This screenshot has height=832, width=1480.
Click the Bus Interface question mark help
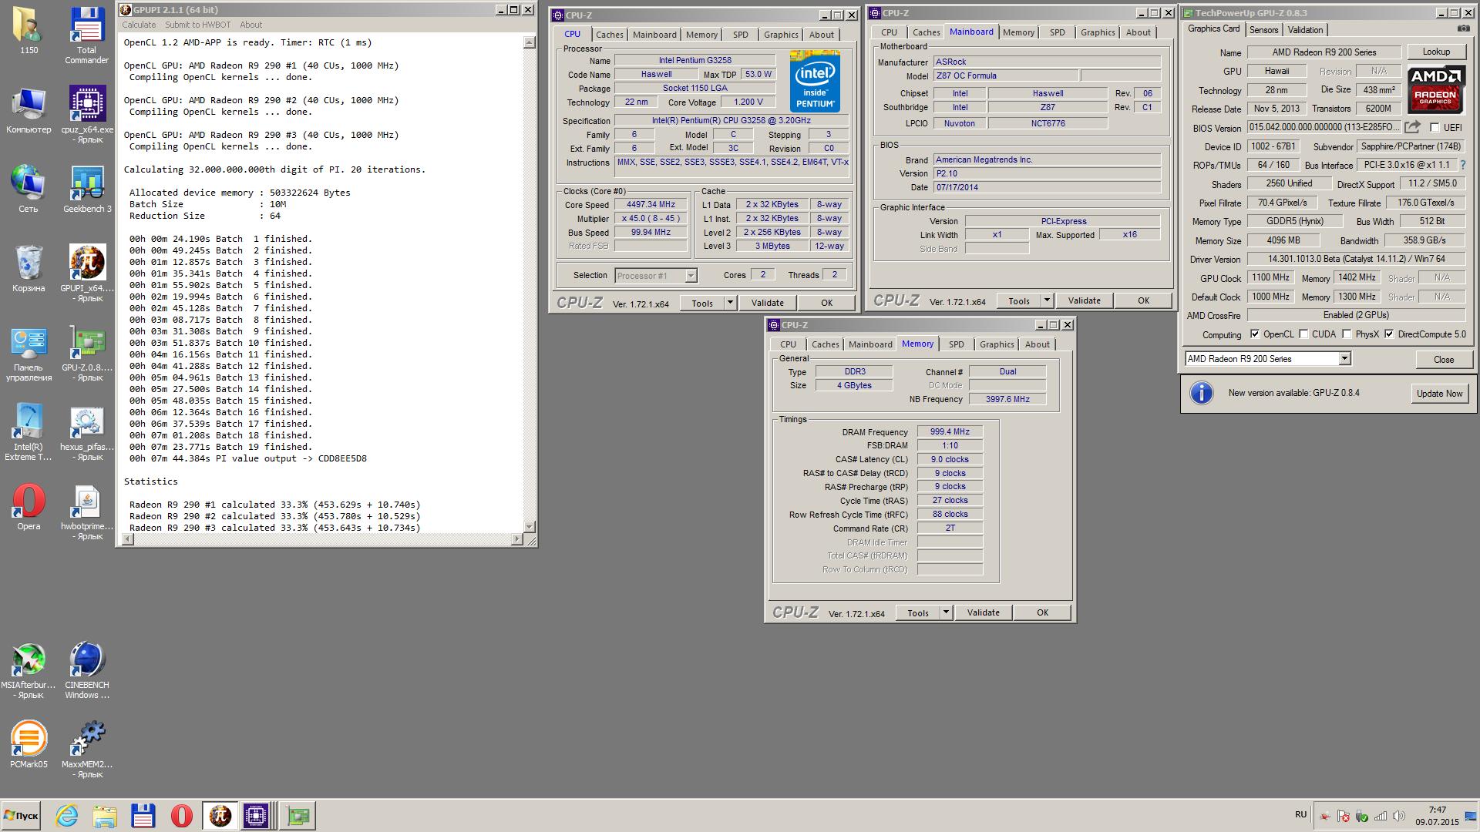1462,165
